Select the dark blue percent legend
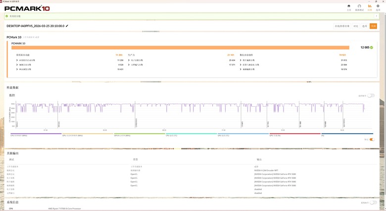The width and height of the screenshot is (386, 211). [347, 134]
